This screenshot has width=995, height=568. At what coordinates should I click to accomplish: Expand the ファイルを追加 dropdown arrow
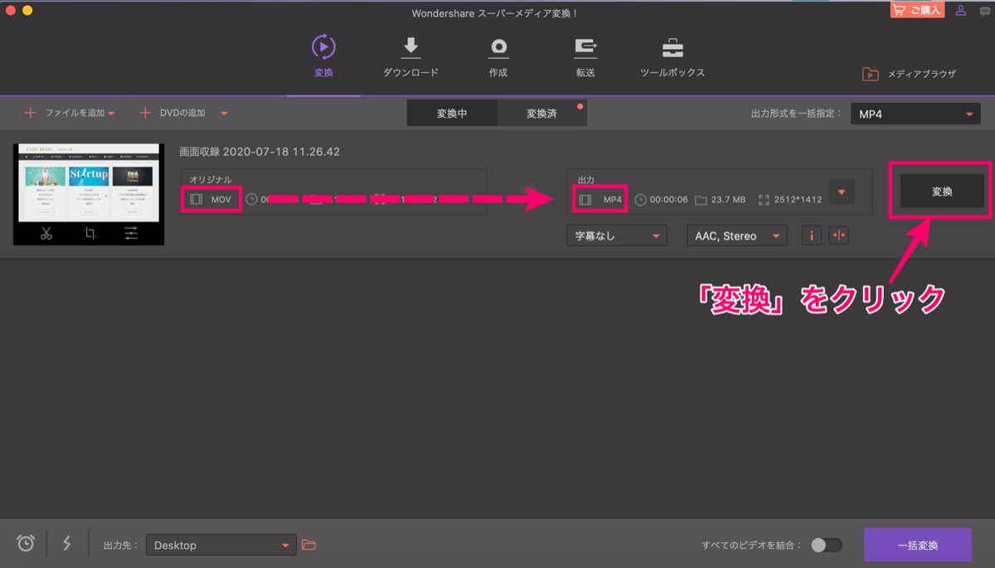pyautogui.click(x=111, y=114)
